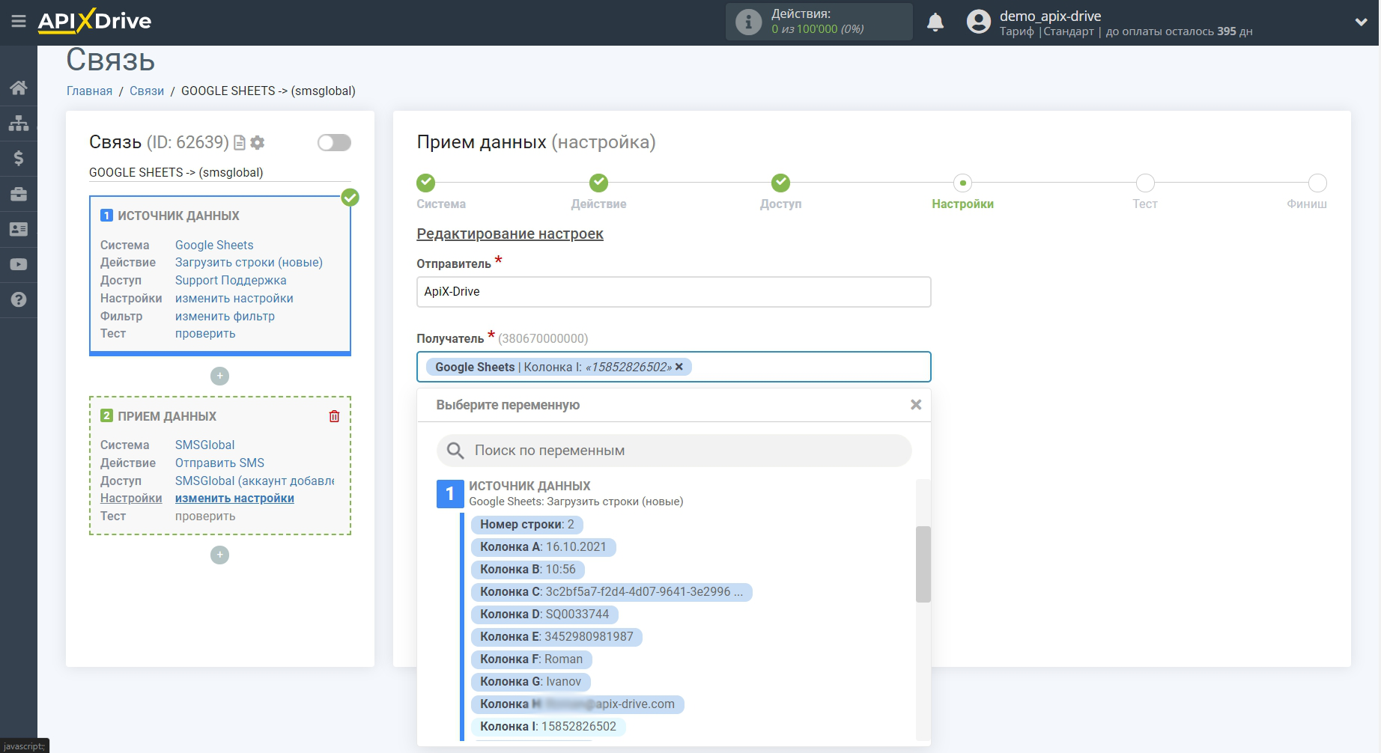The width and height of the screenshot is (1381, 753).
Task: Go to Home sidebar icon
Action: 19,88
